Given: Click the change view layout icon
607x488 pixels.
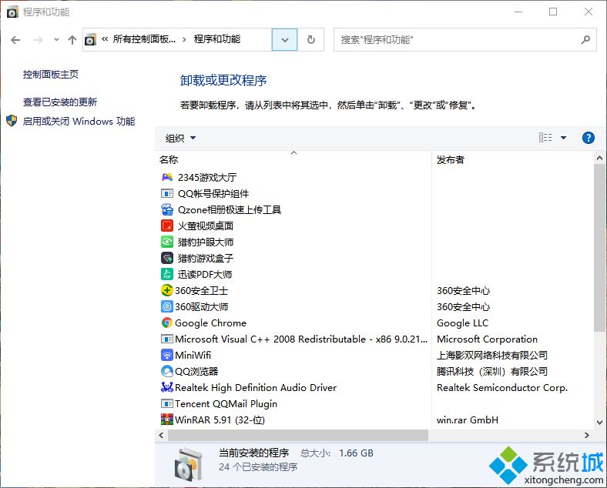Looking at the screenshot, I should click(x=545, y=138).
